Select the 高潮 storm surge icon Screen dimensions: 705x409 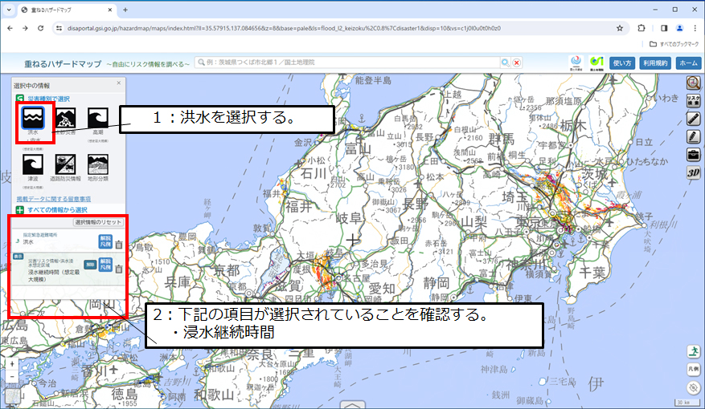[98, 119]
